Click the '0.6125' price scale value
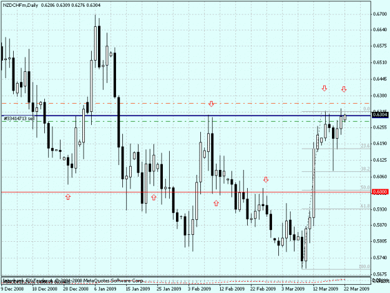390x293 pixels. pos(380,160)
